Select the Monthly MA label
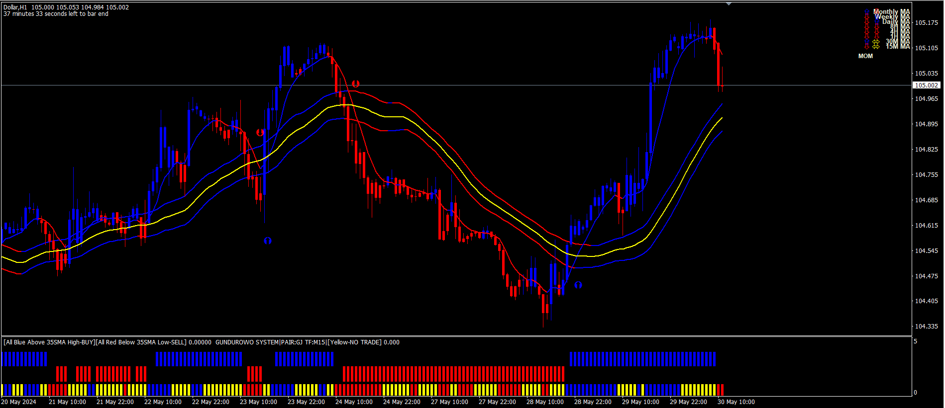The width and height of the screenshot is (945, 408). pyautogui.click(x=891, y=11)
